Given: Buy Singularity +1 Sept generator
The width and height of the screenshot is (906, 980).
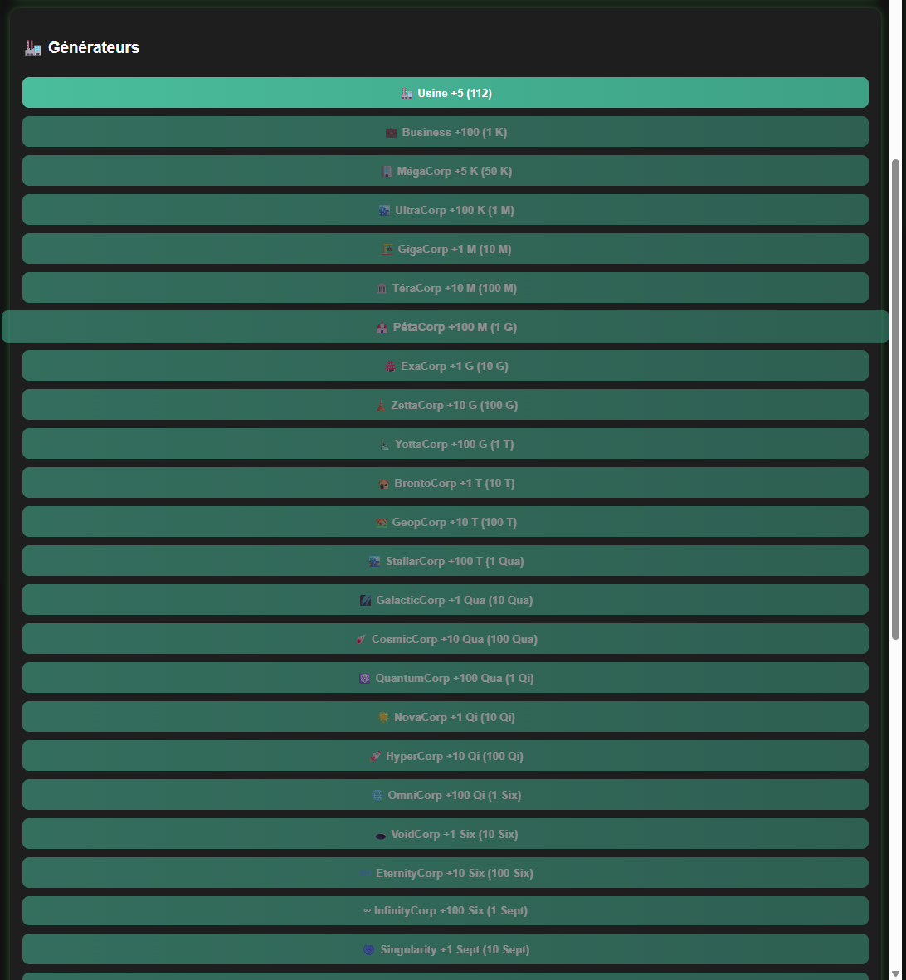Looking at the screenshot, I should point(446,949).
